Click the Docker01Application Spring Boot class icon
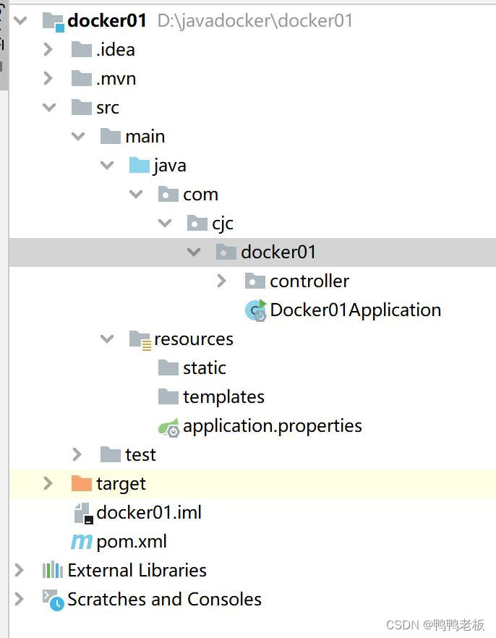This screenshot has height=638, width=496. 255,310
